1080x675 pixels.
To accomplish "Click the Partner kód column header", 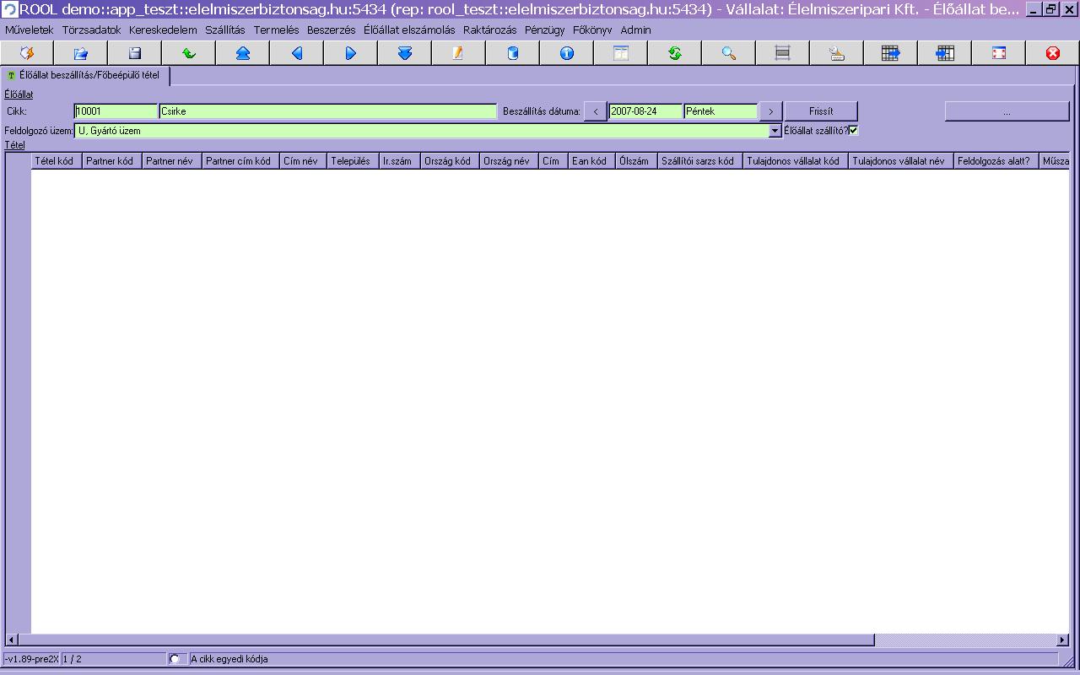I will 112,161.
